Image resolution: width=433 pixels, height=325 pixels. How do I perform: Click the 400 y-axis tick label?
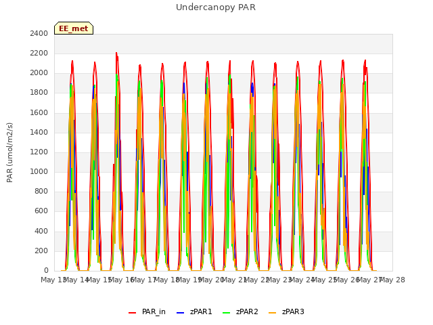[41, 232]
